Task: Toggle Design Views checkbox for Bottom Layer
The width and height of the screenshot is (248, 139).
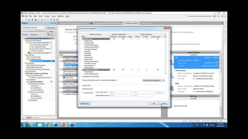Action: (158, 39)
